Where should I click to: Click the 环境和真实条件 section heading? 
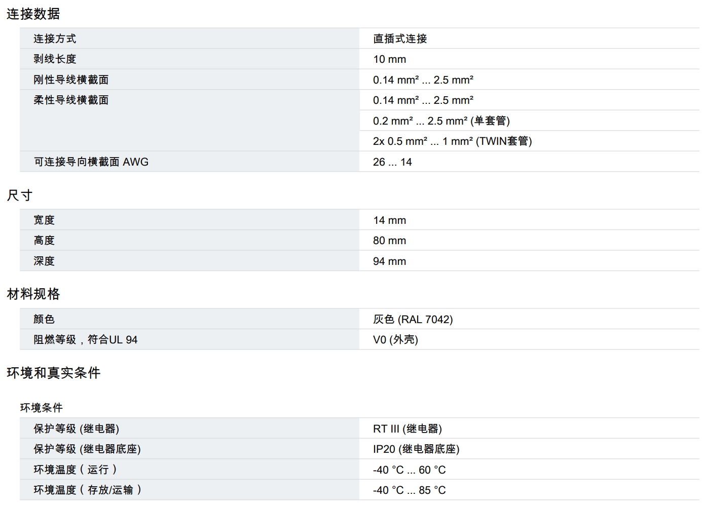(54, 373)
